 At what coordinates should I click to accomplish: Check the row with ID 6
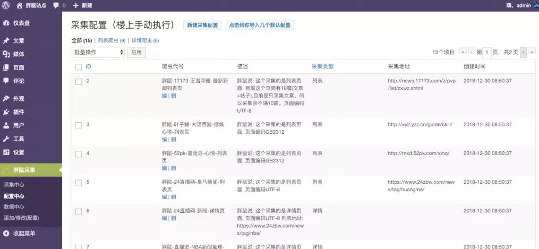pos(79,212)
